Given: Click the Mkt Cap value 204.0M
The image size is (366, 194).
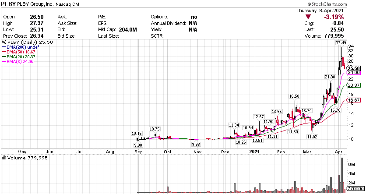Looking at the screenshot, I should pyautogui.click(x=128, y=30).
